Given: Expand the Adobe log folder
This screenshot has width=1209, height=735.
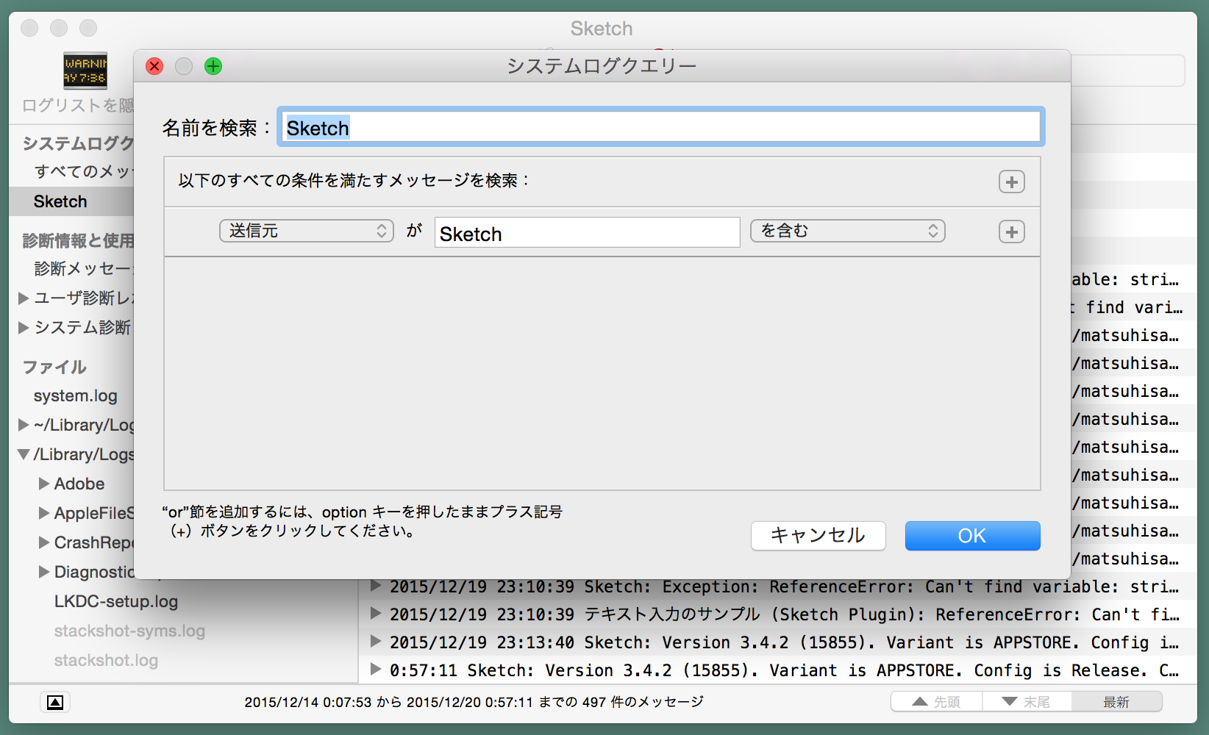Looking at the screenshot, I should (44, 484).
